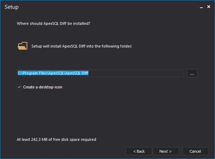The image size is (215, 159).
Task: Go to the previous step with Back
Action: 139,151
